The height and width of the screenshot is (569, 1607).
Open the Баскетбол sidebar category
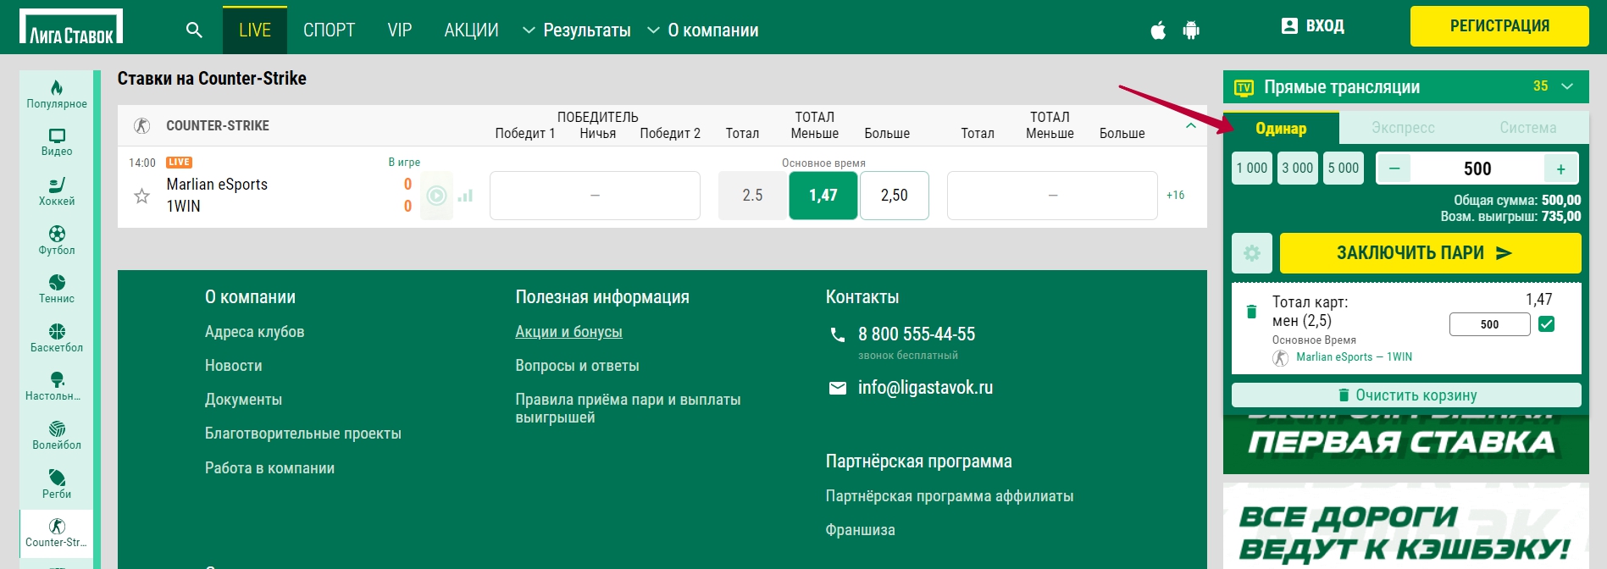tap(57, 337)
